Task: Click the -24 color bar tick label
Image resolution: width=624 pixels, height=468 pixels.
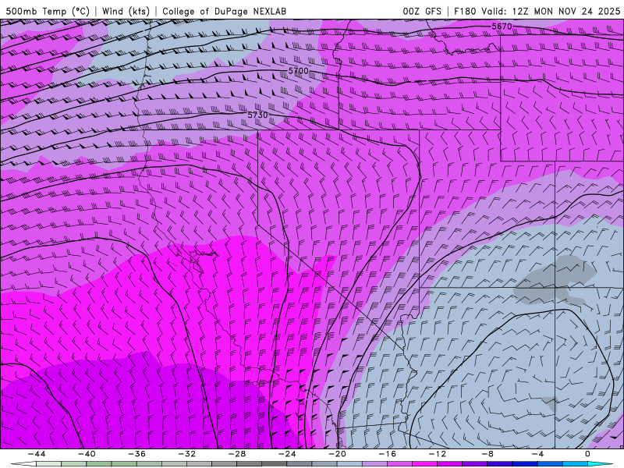Action: click(x=287, y=454)
